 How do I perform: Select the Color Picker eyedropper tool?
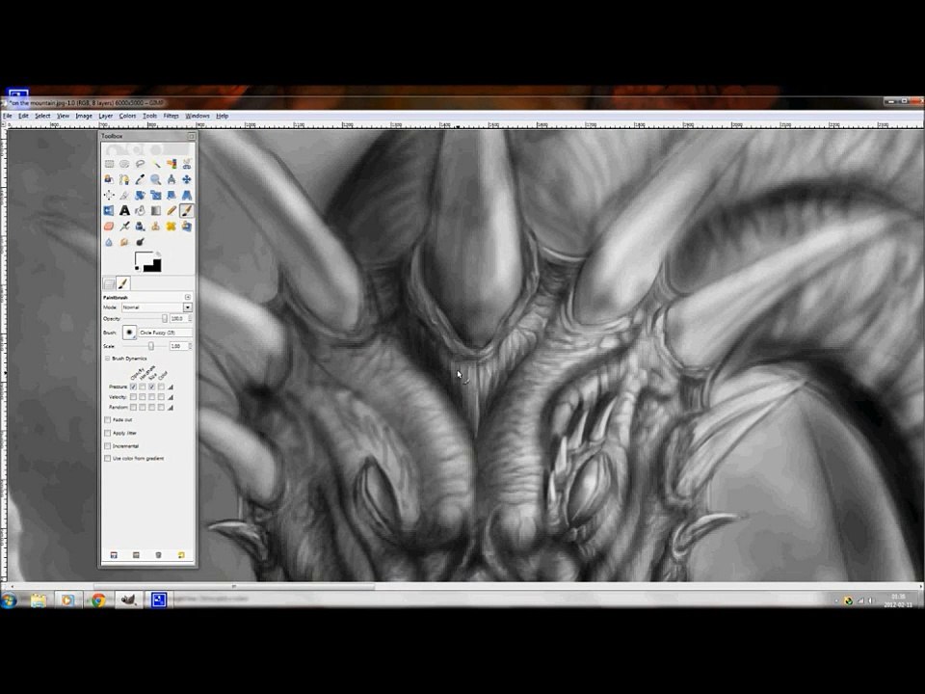click(x=140, y=179)
